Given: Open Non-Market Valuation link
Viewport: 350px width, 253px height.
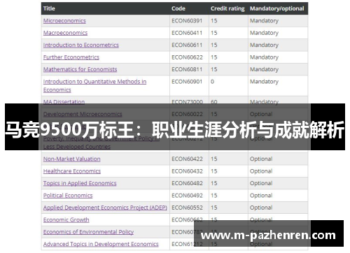Looking at the screenshot, I should tap(72, 159).
